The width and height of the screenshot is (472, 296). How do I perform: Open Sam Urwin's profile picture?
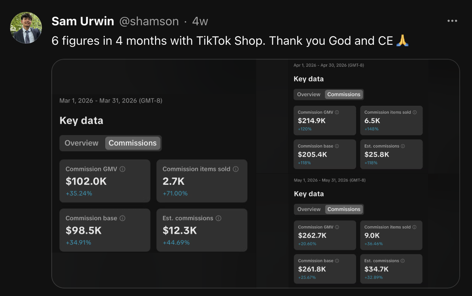[26, 28]
